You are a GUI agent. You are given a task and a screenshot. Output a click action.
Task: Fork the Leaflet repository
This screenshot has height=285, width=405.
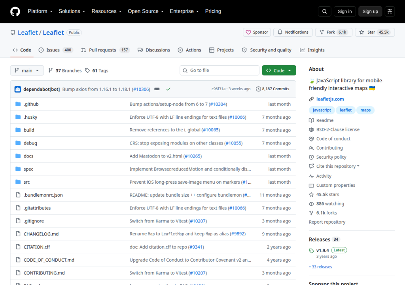(333, 32)
